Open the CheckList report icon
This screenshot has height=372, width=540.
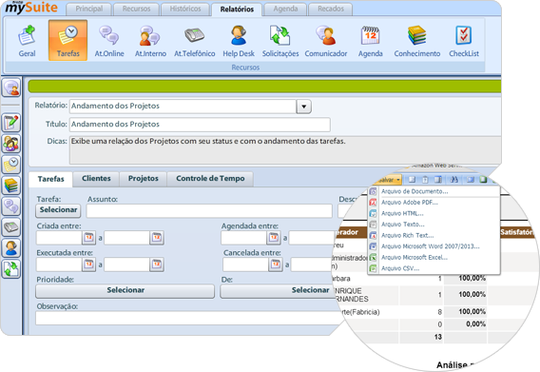tap(464, 41)
